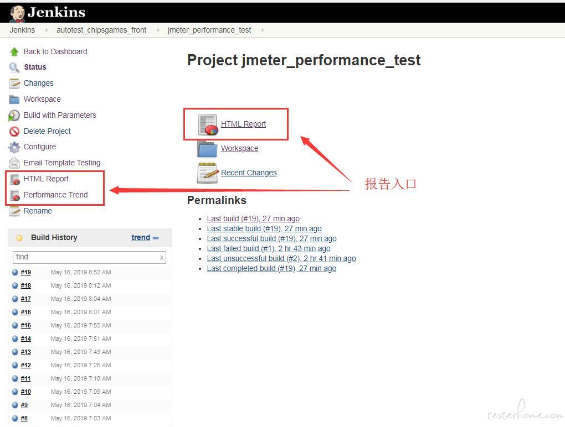This screenshot has height=427, width=565.
Task: Click the Jenkins butler logo icon
Action: tap(17, 13)
